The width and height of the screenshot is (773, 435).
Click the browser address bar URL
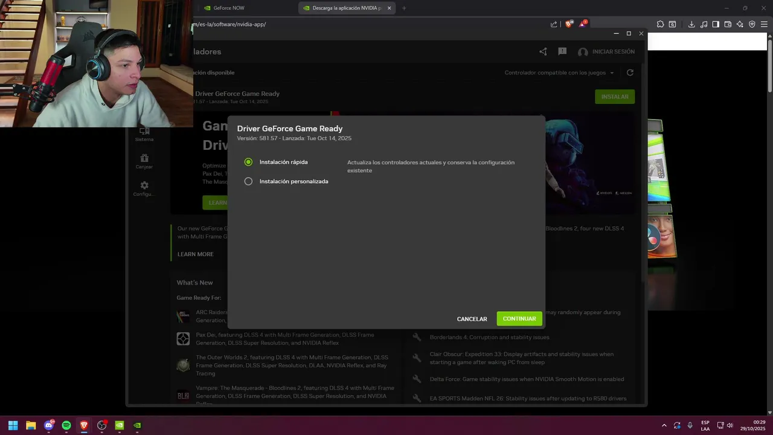229,24
